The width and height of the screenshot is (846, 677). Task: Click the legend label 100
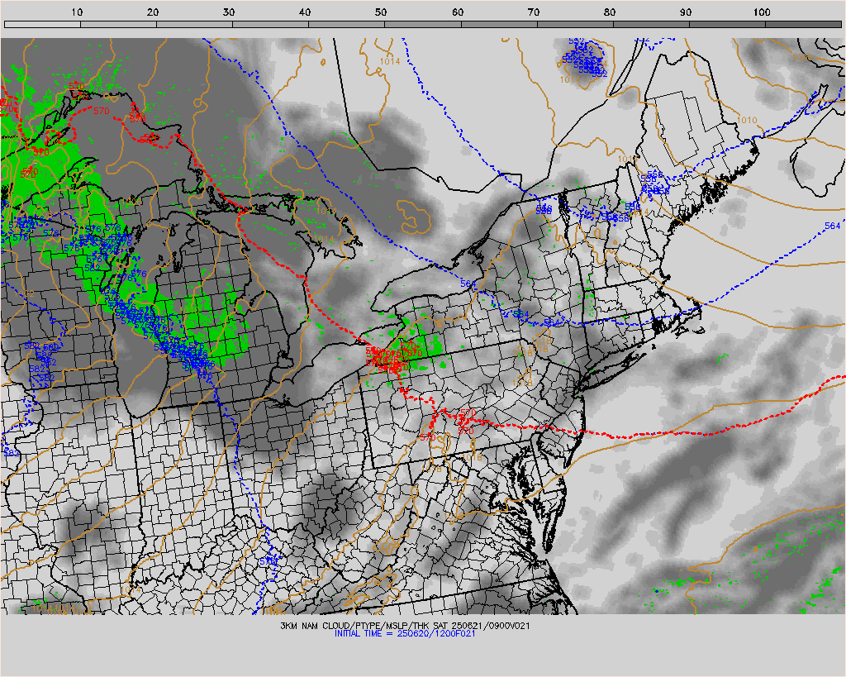761,12
